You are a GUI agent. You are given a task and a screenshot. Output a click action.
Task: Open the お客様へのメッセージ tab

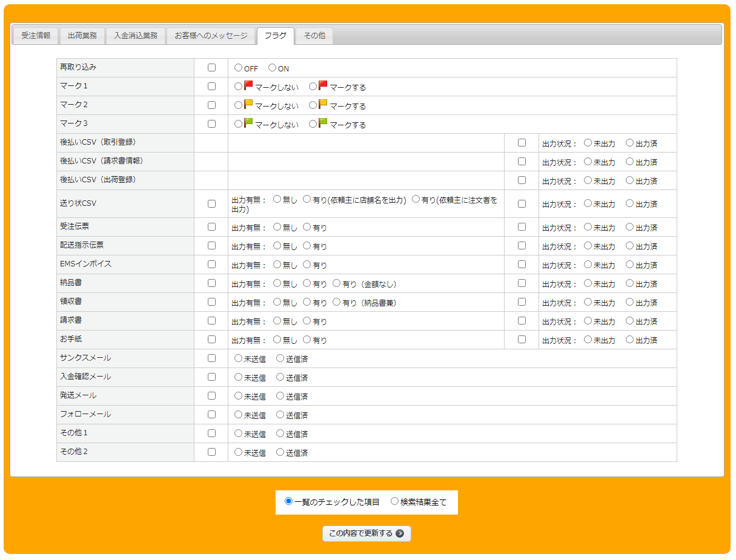tap(211, 36)
